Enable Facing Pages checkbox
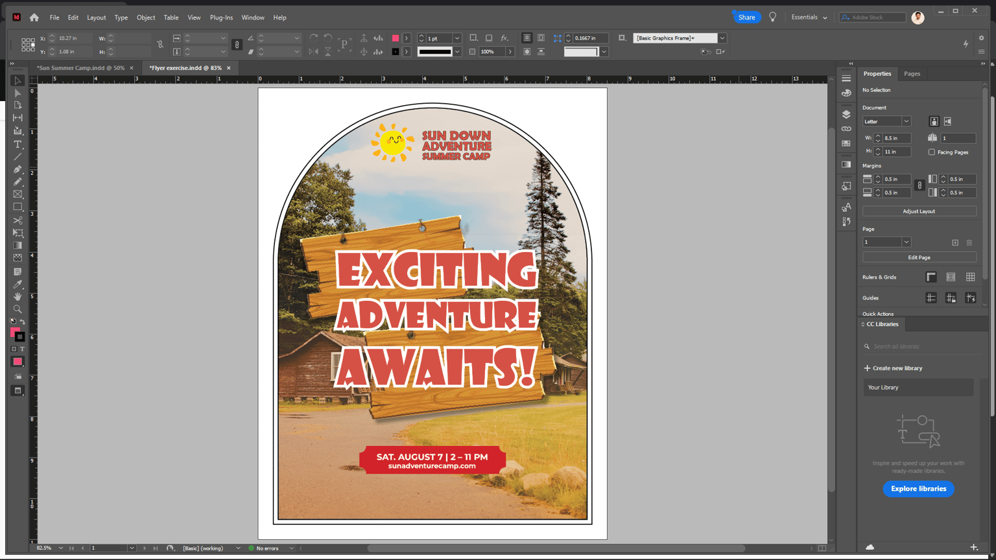The width and height of the screenshot is (996, 560). pyautogui.click(x=932, y=152)
